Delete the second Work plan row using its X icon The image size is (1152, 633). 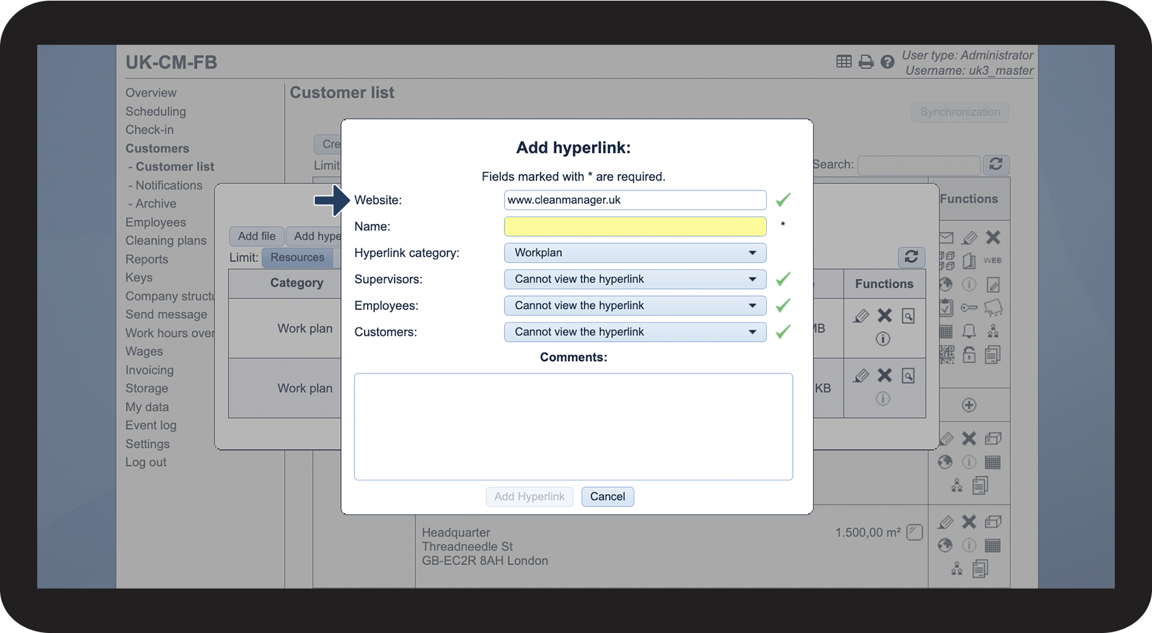coord(885,375)
